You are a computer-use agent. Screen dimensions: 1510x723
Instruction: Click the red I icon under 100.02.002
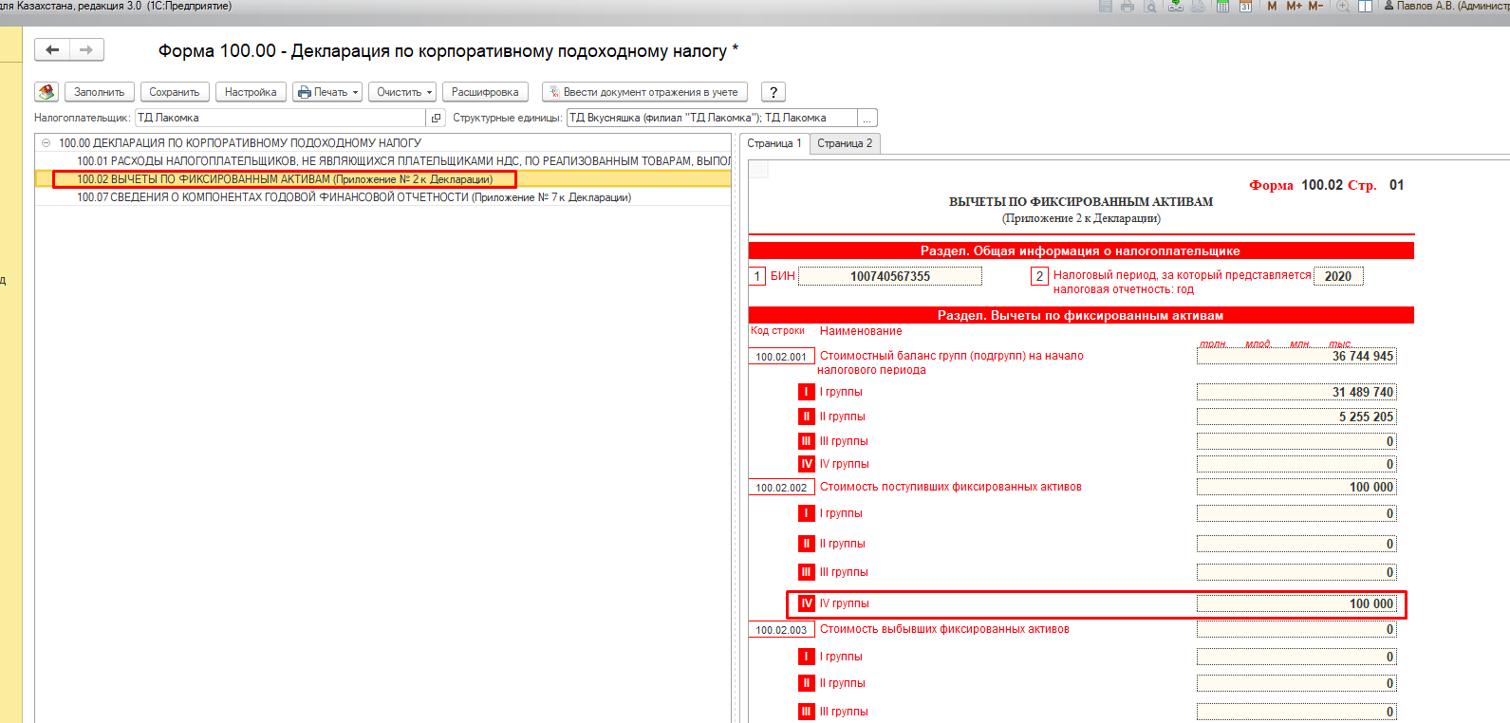[807, 513]
